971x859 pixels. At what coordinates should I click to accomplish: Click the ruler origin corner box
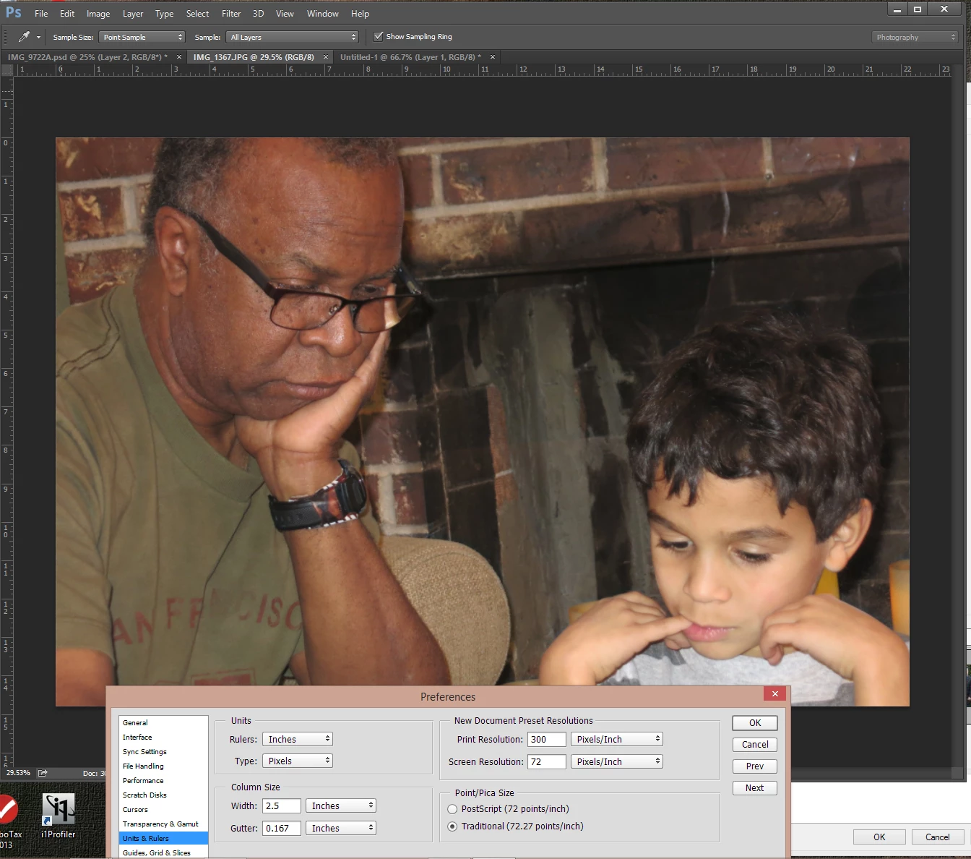coord(7,70)
